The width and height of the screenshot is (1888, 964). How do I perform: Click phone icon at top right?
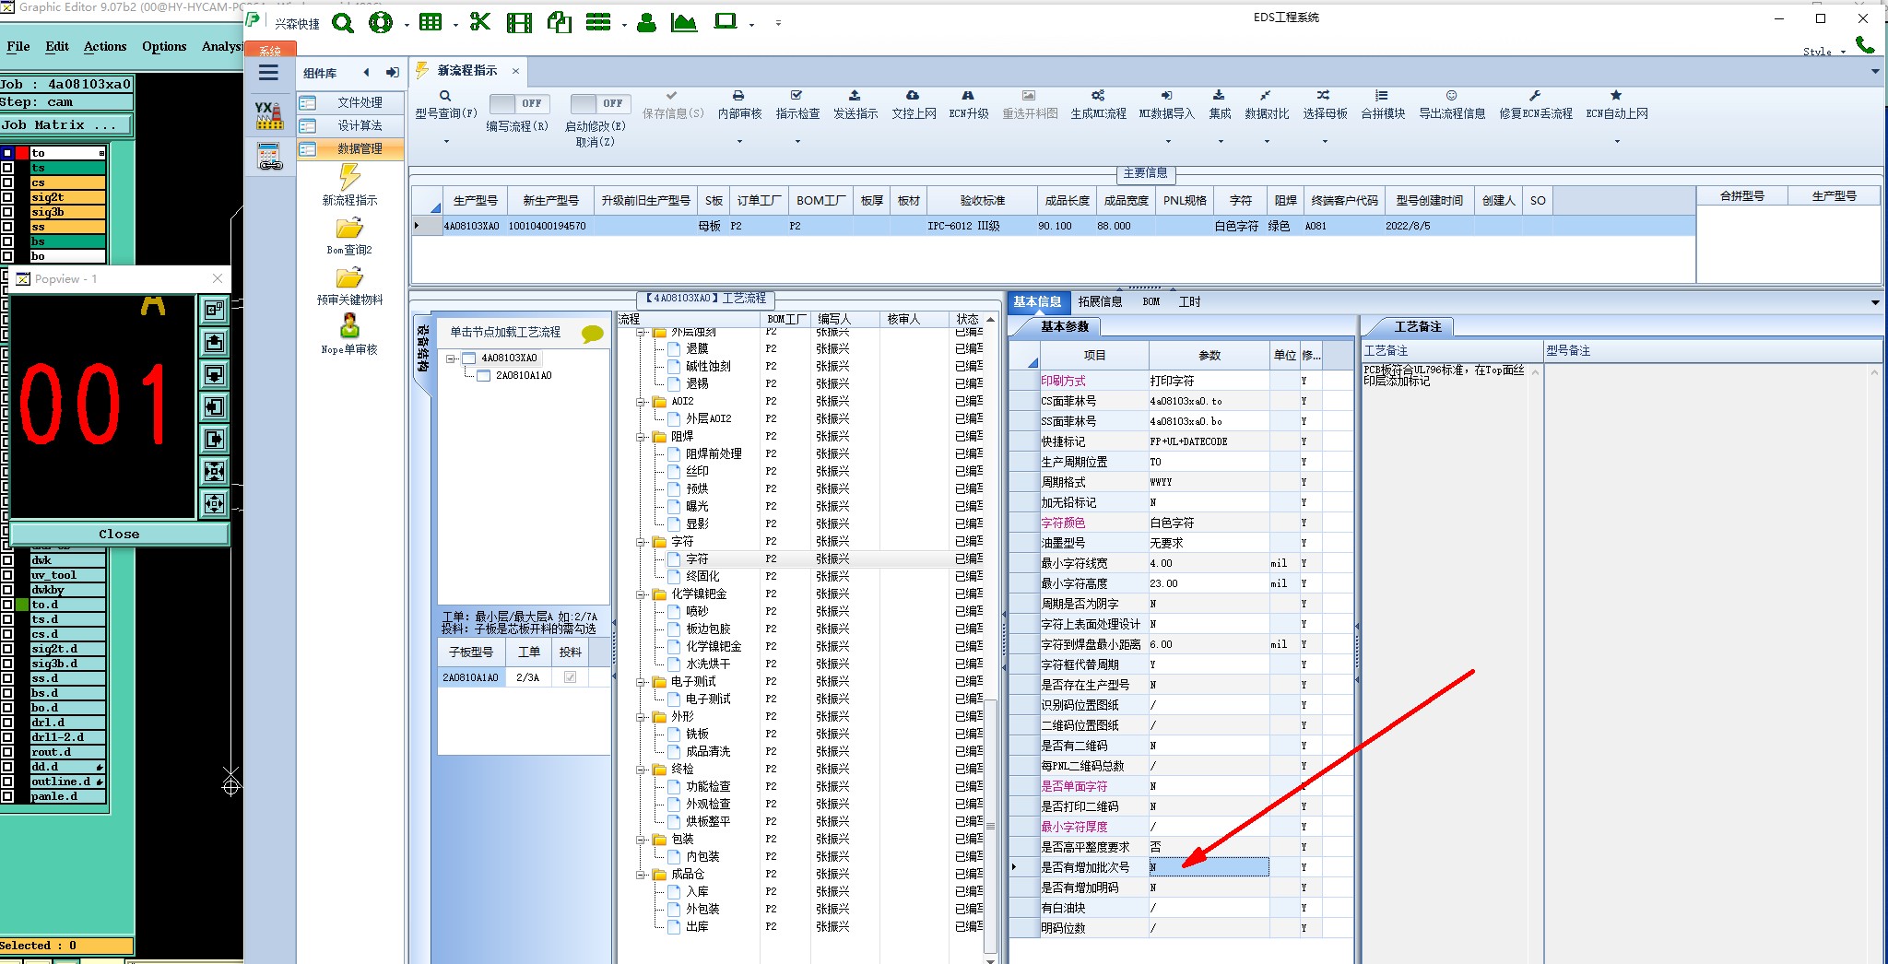point(1864,44)
